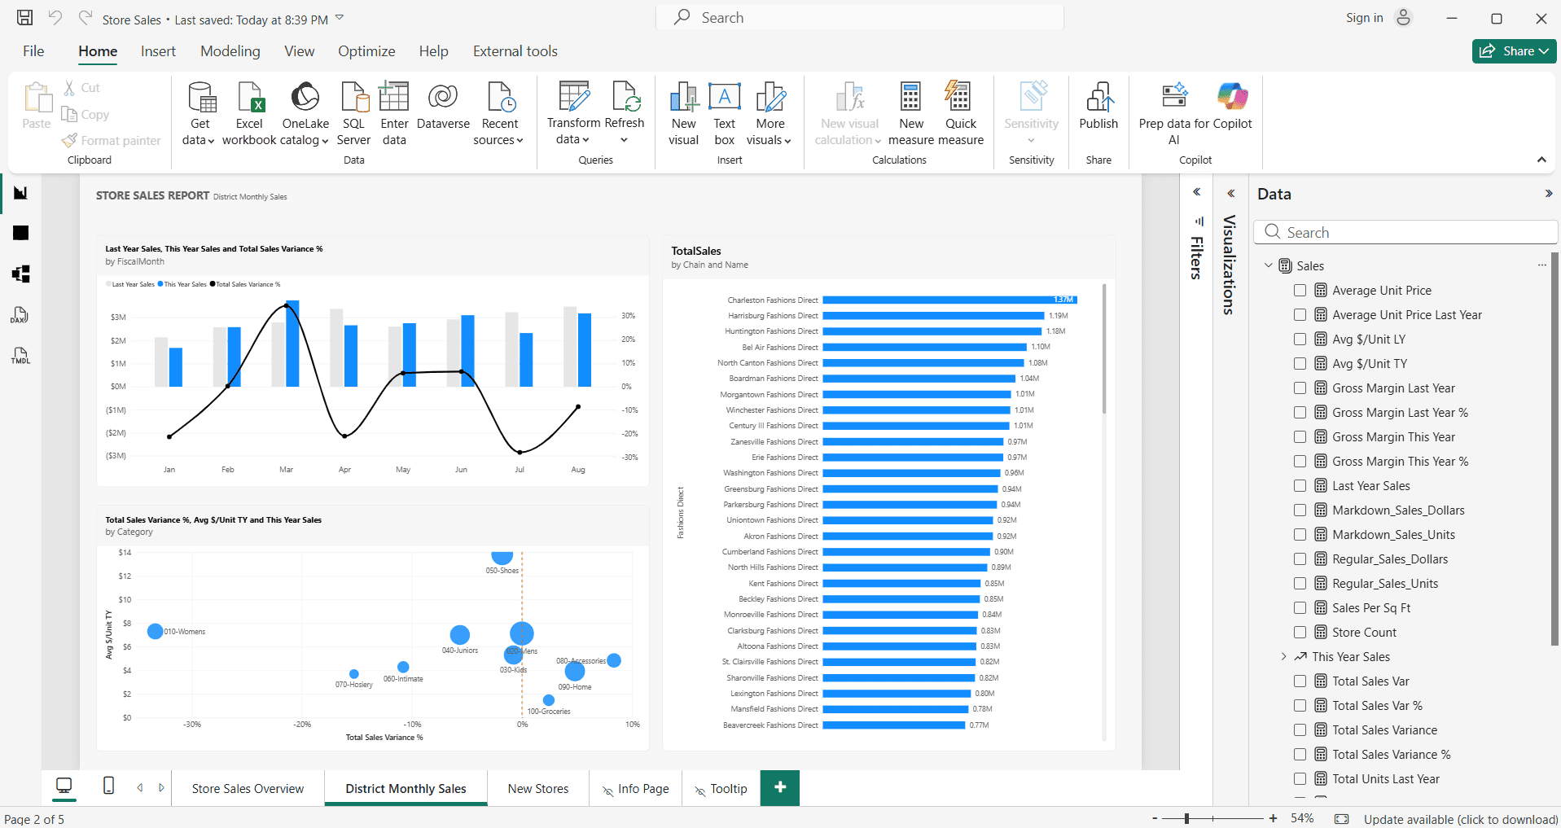Connect to Dataverse
The width and height of the screenshot is (1561, 828).
(443, 106)
